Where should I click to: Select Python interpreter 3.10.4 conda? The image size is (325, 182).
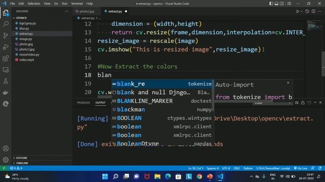pos(273,168)
